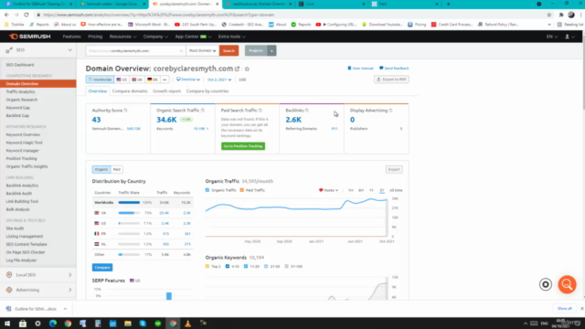The height and width of the screenshot is (329, 585).
Task: Open EN language dropdown
Action: click(552, 37)
